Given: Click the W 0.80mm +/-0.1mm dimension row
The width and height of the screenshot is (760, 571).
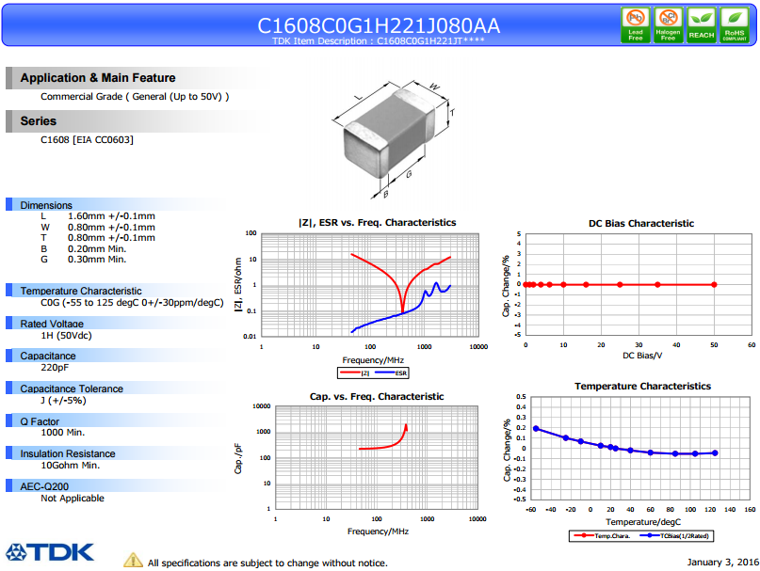Looking at the screenshot, I should 98,227.
